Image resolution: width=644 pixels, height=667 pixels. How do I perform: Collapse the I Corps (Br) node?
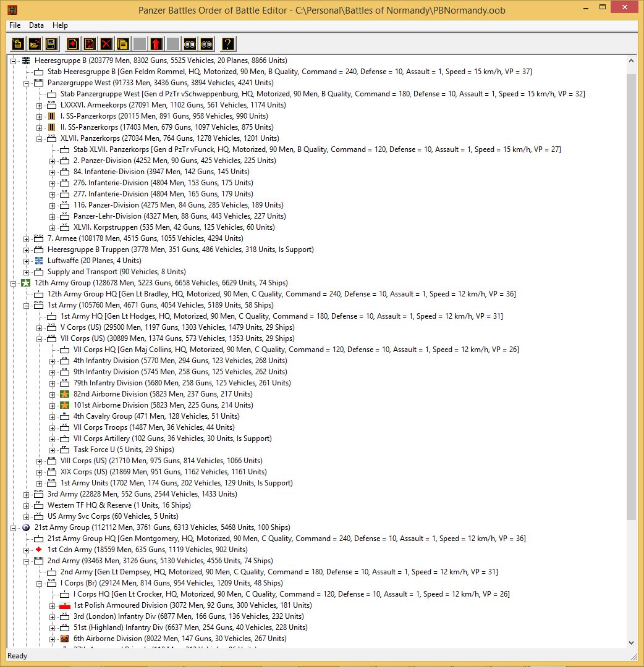tap(39, 583)
